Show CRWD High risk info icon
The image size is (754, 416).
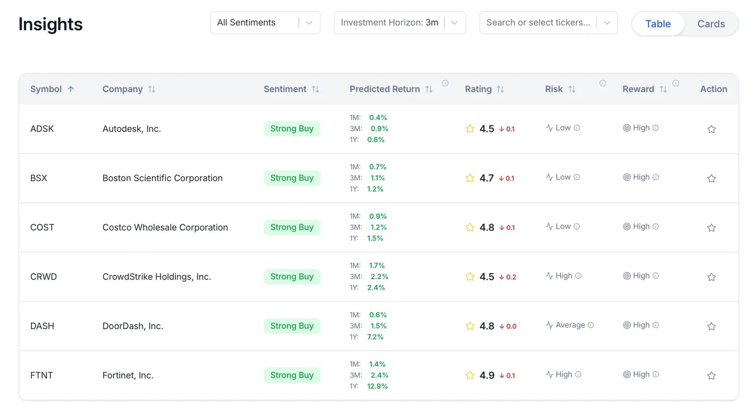578,276
